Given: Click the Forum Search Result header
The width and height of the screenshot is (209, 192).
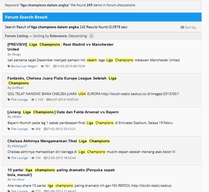Looking at the screenshot, I should [x=102, y=17].
